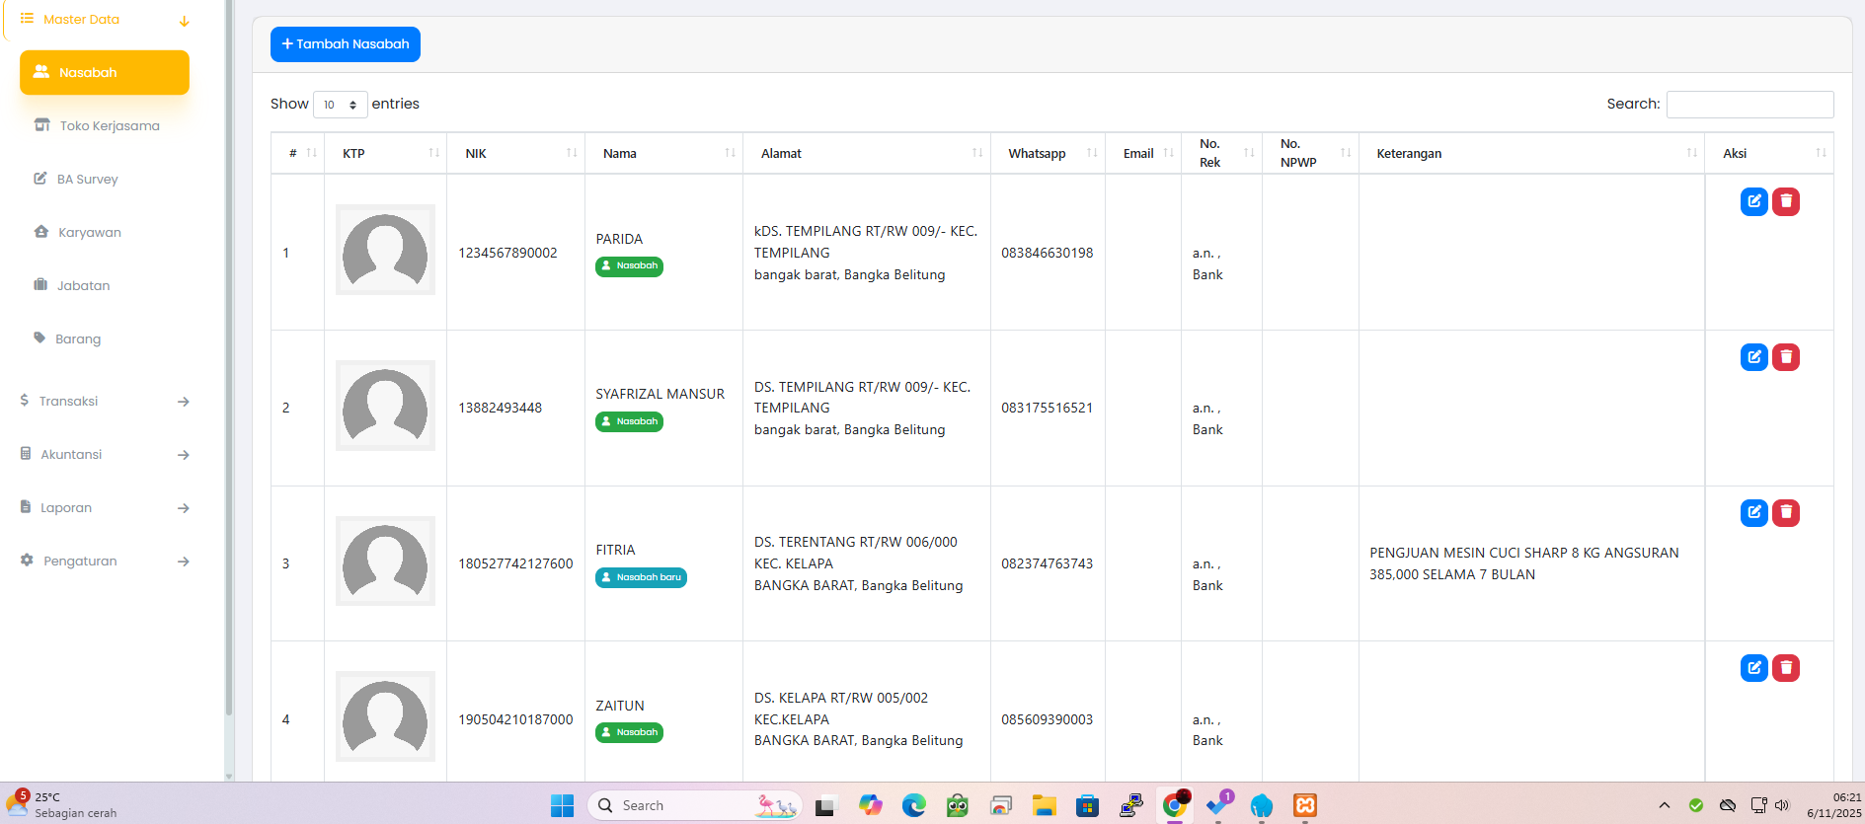Click the delete icon for ZAITUN's row
The width and height of the screenshot is (1865, 824).
click(x=1785, y=668)
